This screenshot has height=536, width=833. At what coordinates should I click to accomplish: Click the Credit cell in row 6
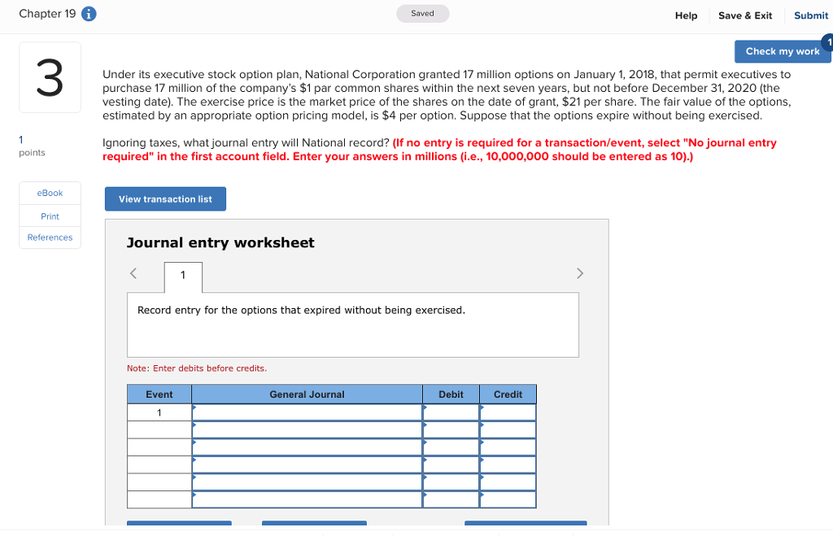[508, 500]
